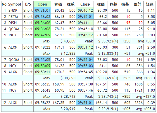Click the open price 171.1 cell

pos(58,47)
